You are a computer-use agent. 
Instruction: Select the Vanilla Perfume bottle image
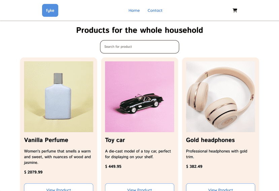coord(59,97)
